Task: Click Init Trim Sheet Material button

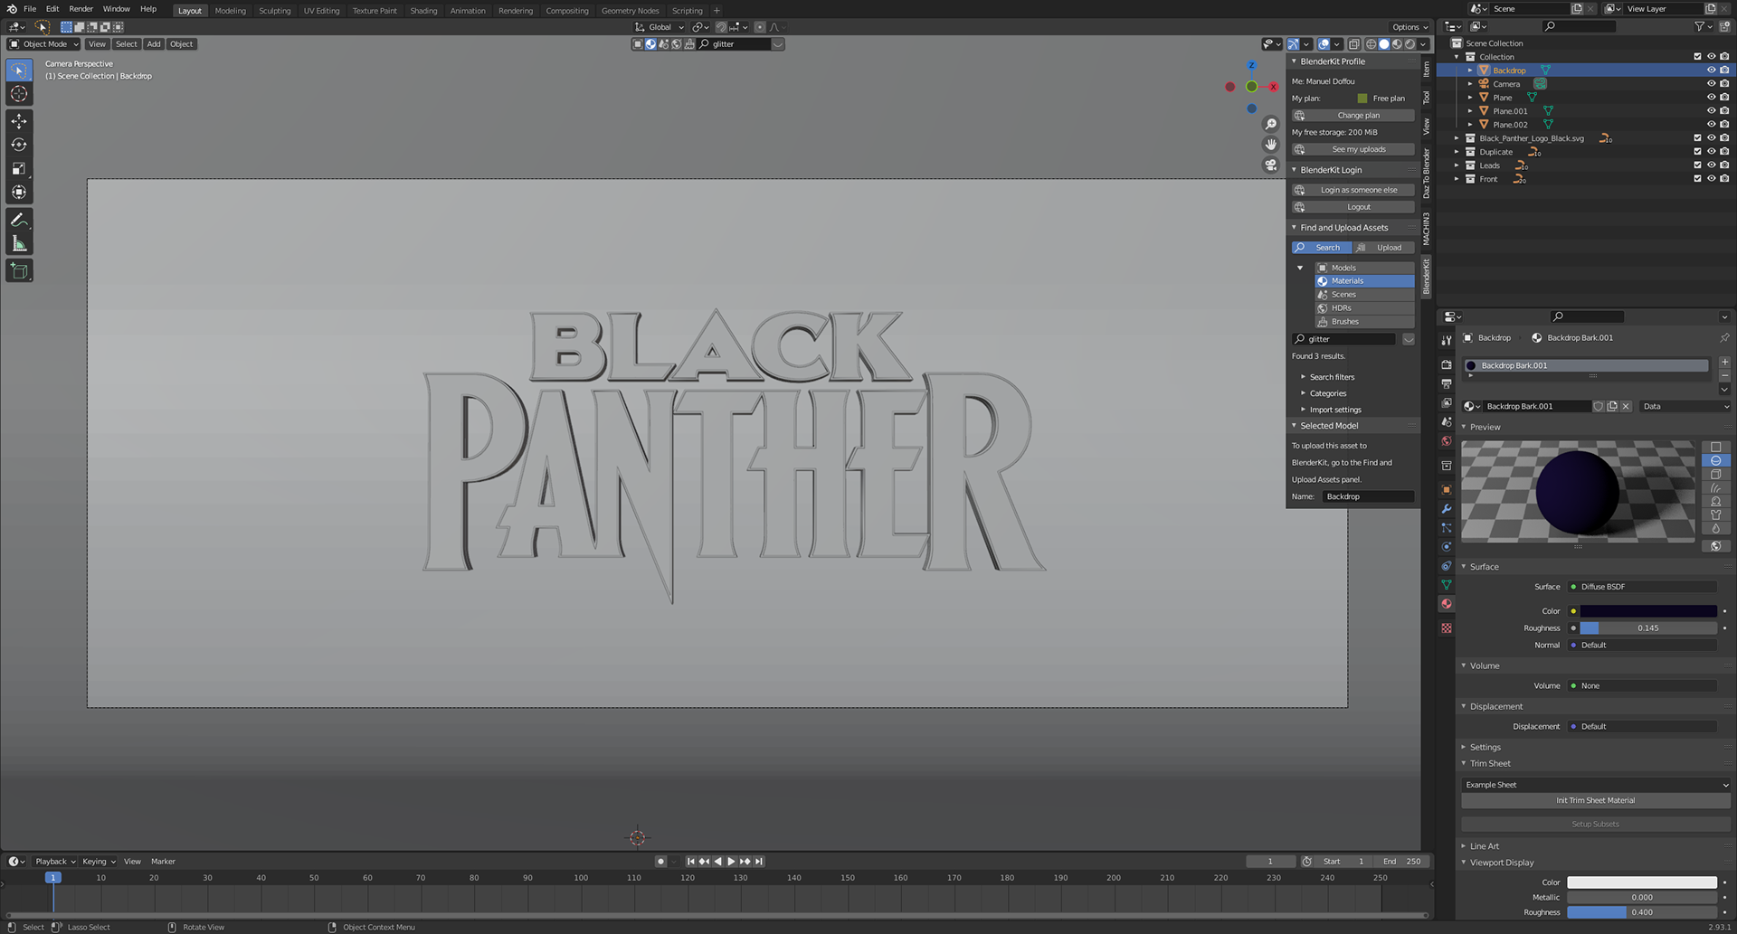Action: pos(1596,801)
